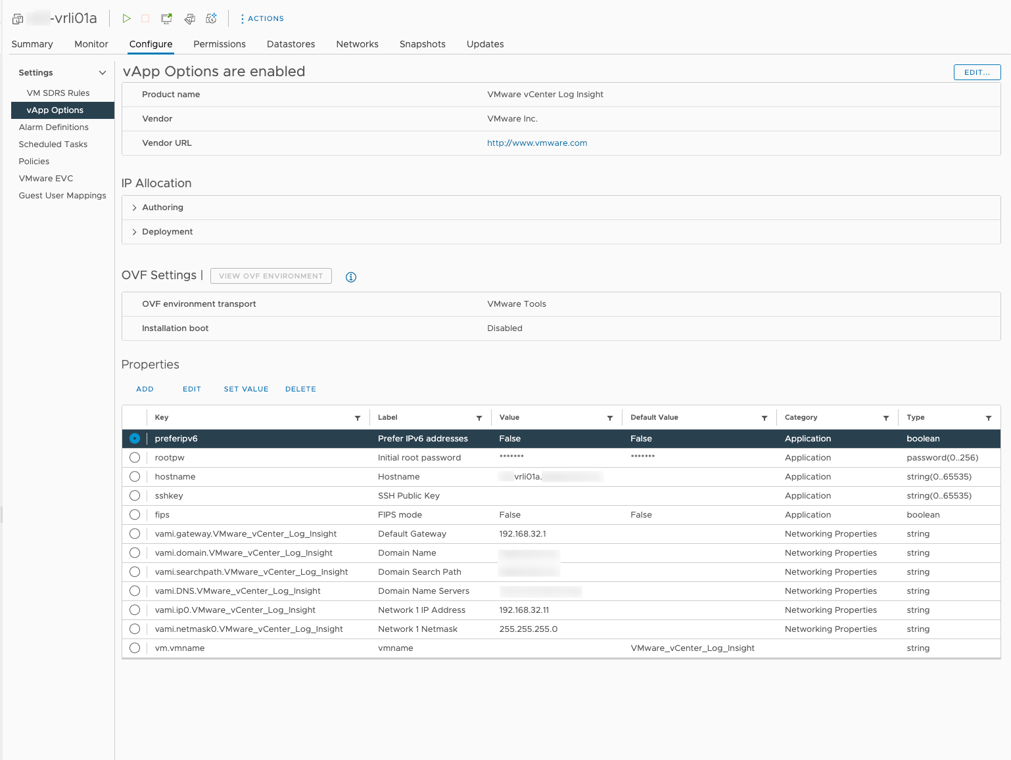Open Scheduled Tasks in sidebar
Viewport: 1011px width, 760px height.
tap(53, 145)
